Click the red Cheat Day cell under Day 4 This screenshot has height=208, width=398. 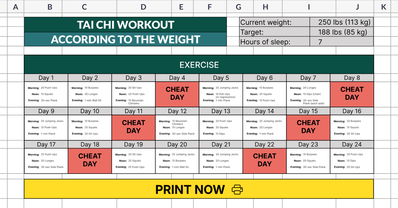coord(177,94)
